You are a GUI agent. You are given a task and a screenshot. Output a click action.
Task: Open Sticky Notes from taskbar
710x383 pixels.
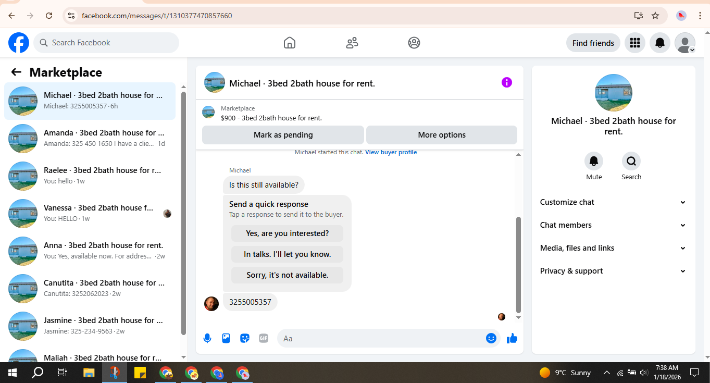click(140, 373)
